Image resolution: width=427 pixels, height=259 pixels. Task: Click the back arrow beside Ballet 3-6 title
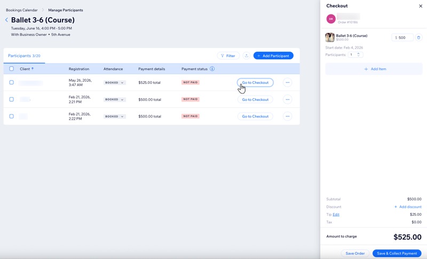point(6,20)
